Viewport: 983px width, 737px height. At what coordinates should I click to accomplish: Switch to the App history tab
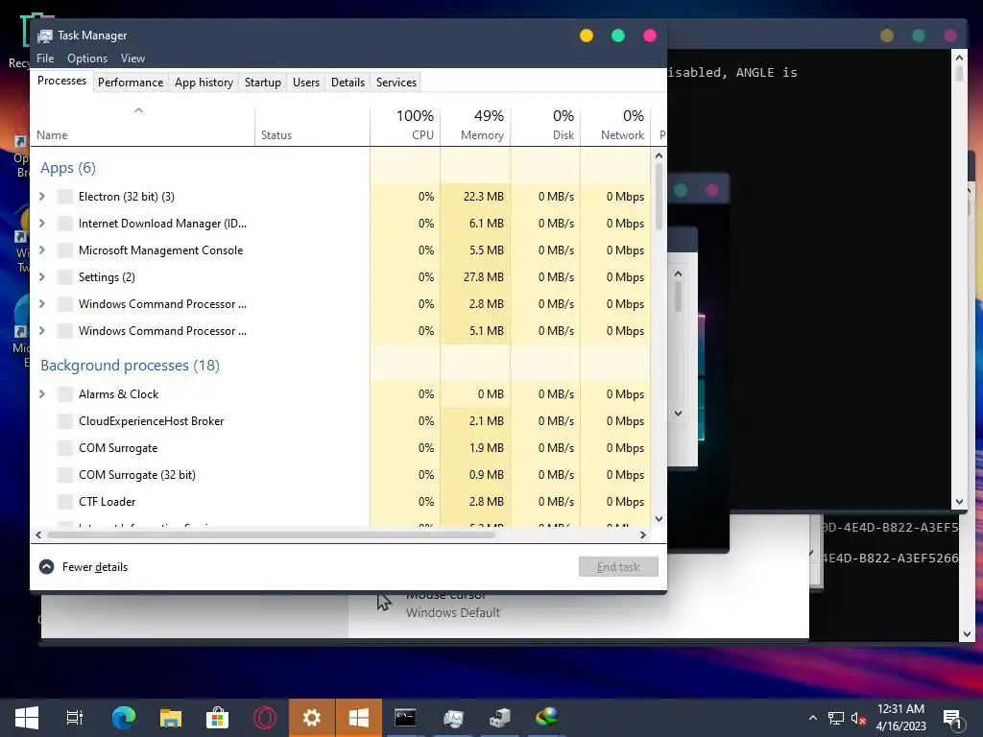[204, 83]
